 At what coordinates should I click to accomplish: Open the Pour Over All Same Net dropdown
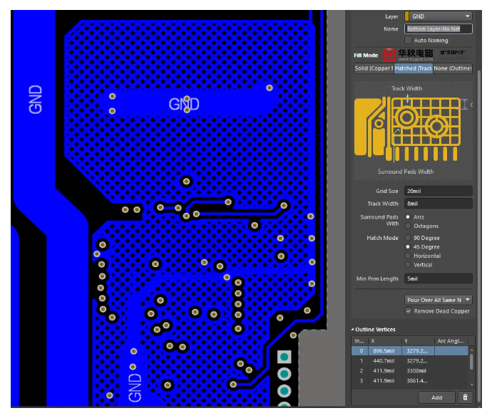(438, 300)
